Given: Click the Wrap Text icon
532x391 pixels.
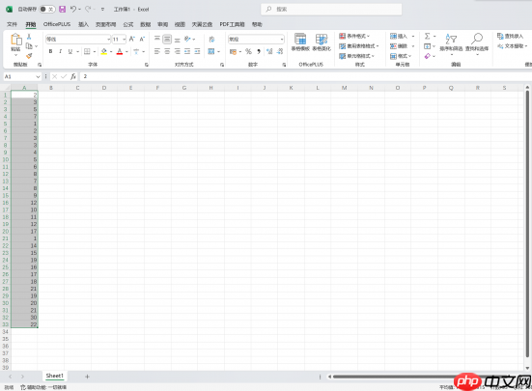Looking at the screenshot, I should pos(211,40).
